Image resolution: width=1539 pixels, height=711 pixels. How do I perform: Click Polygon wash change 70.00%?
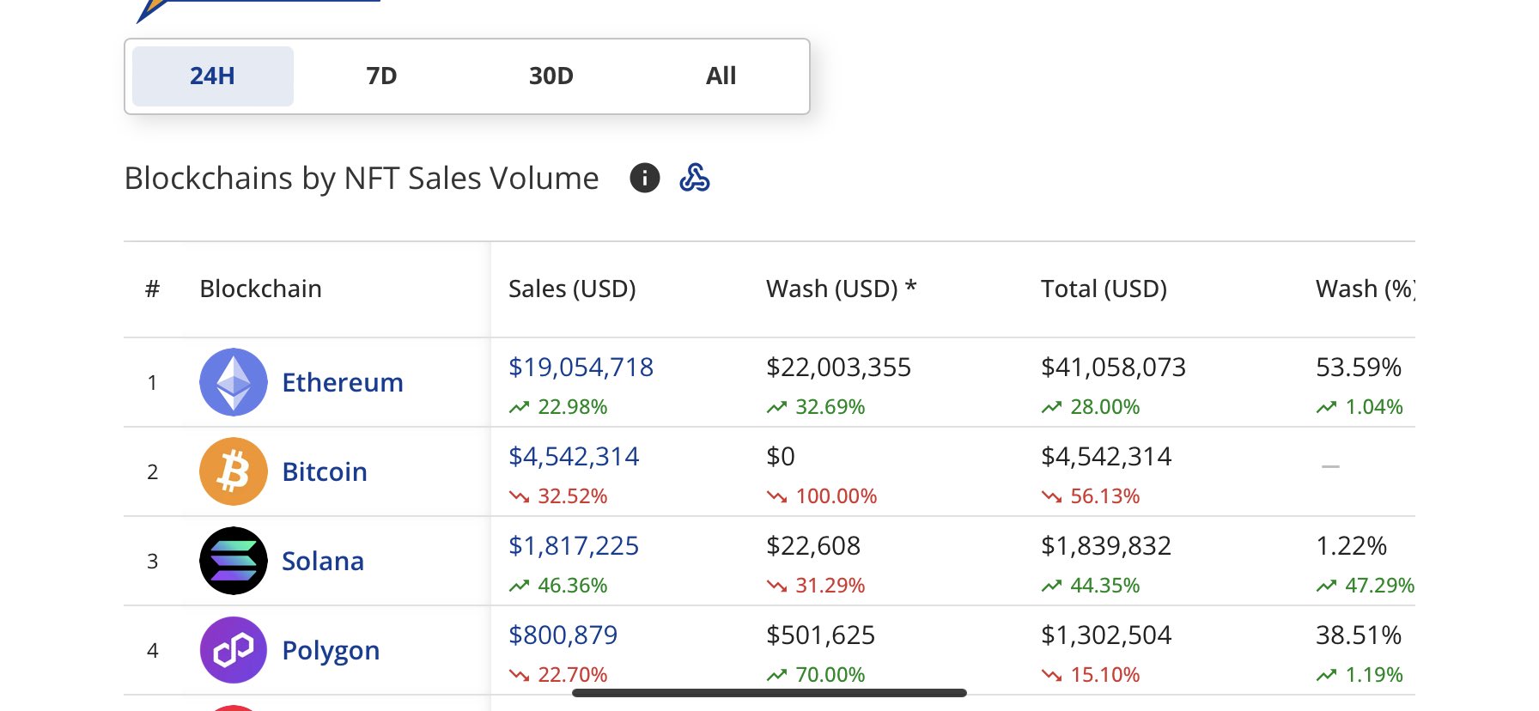pos(816,675)
